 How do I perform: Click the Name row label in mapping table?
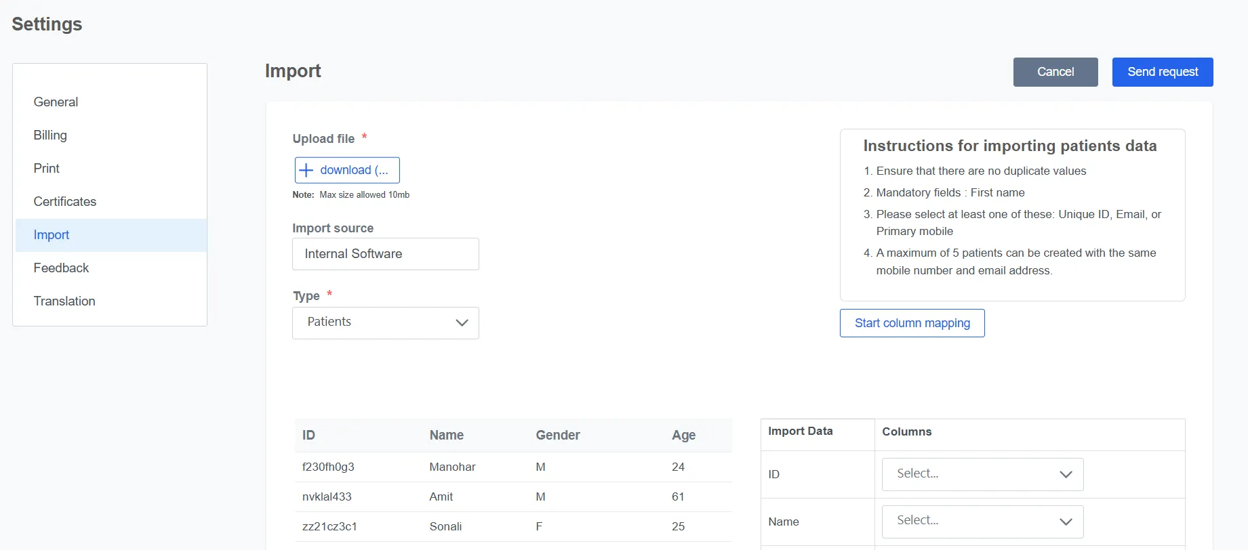(783, 522)
